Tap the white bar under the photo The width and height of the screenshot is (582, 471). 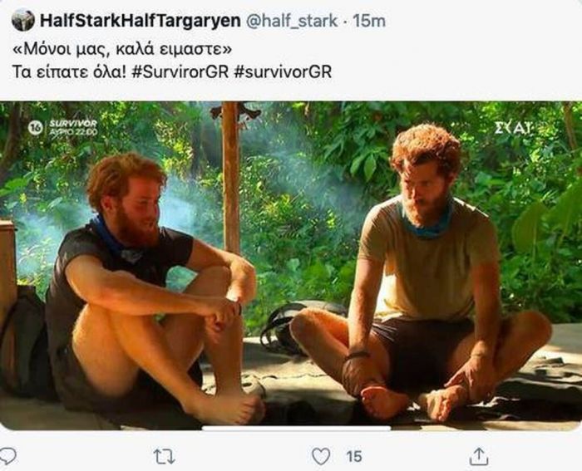[x=296, y=429]
